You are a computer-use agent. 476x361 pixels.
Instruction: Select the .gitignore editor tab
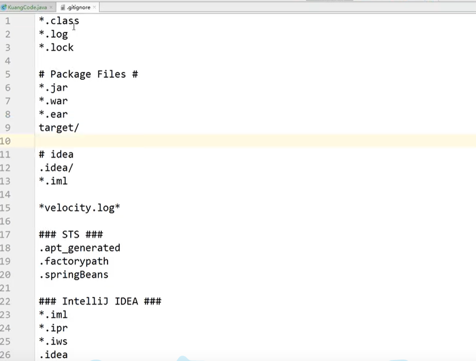tap(78, 7)
